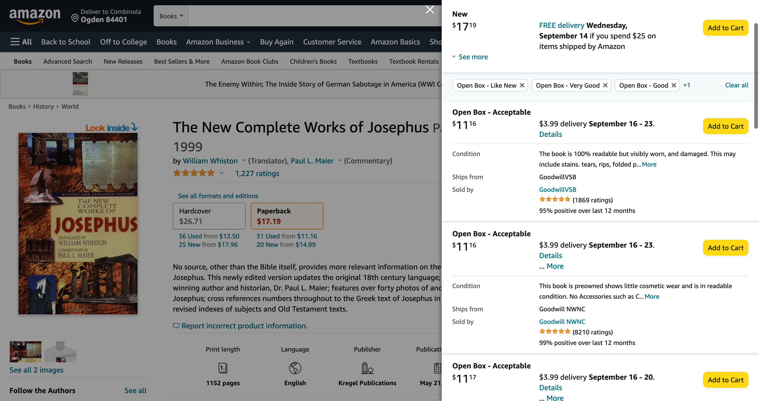Screen dimensions: 759x401
Task: Select the Paperback format option
Action: point(286,216)
